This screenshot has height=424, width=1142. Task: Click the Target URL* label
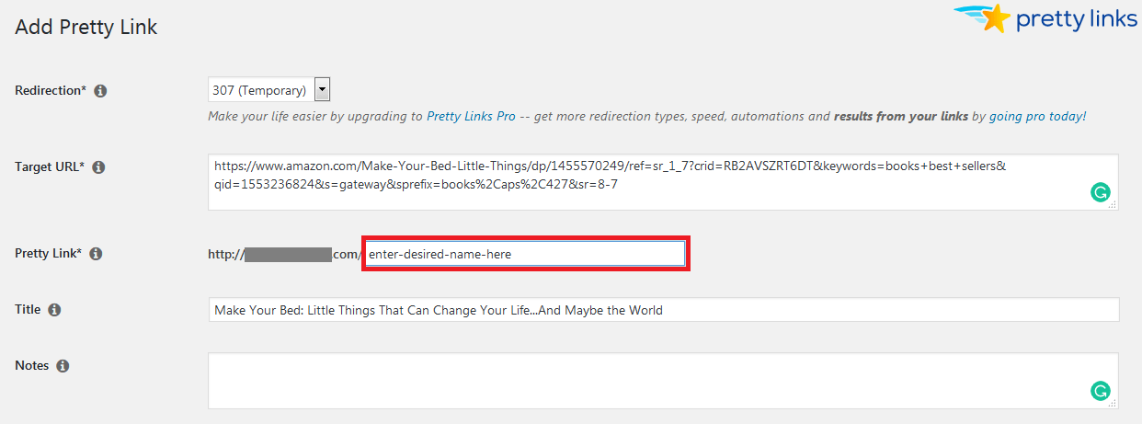[50, 167]
